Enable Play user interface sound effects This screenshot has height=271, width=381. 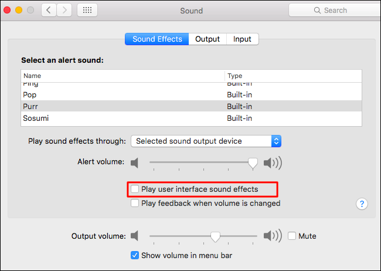click(135, 189)
